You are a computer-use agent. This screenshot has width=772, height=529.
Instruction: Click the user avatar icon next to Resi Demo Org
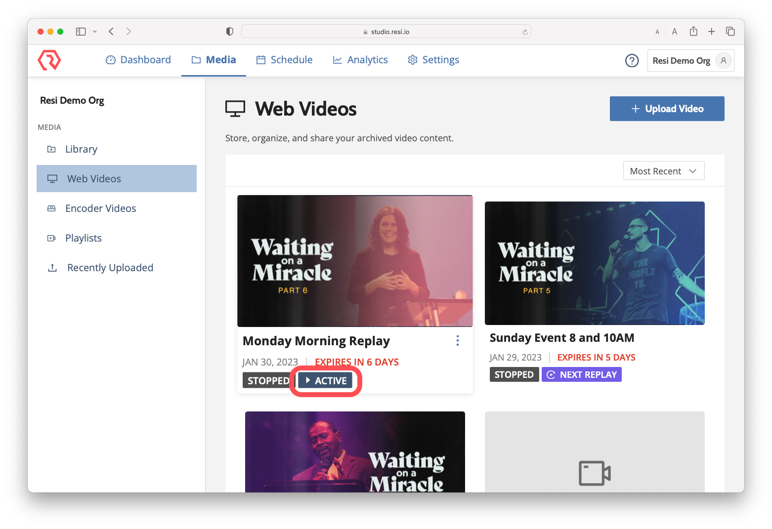point(723,60)
